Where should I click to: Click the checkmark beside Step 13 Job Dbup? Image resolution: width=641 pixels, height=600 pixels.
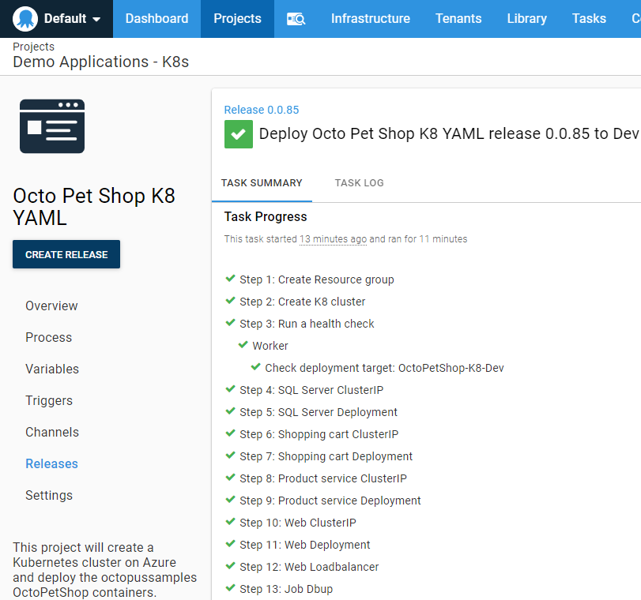point(230,588)
